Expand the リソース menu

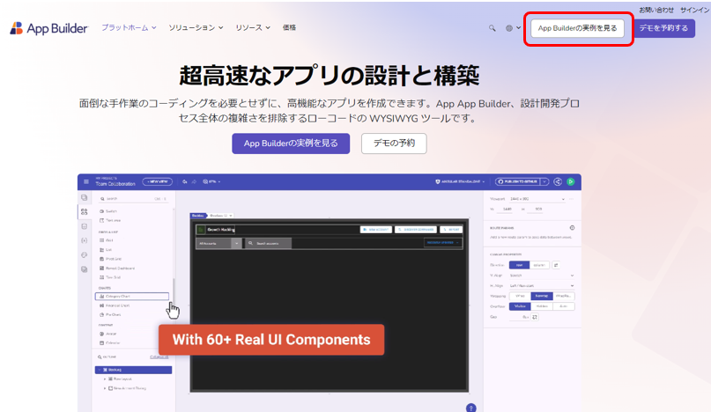pyautogui.click(x=253, y=27)
